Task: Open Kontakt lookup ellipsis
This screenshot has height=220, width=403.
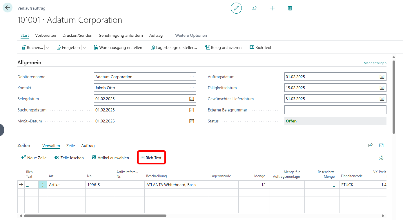Action: pos(192,88)
